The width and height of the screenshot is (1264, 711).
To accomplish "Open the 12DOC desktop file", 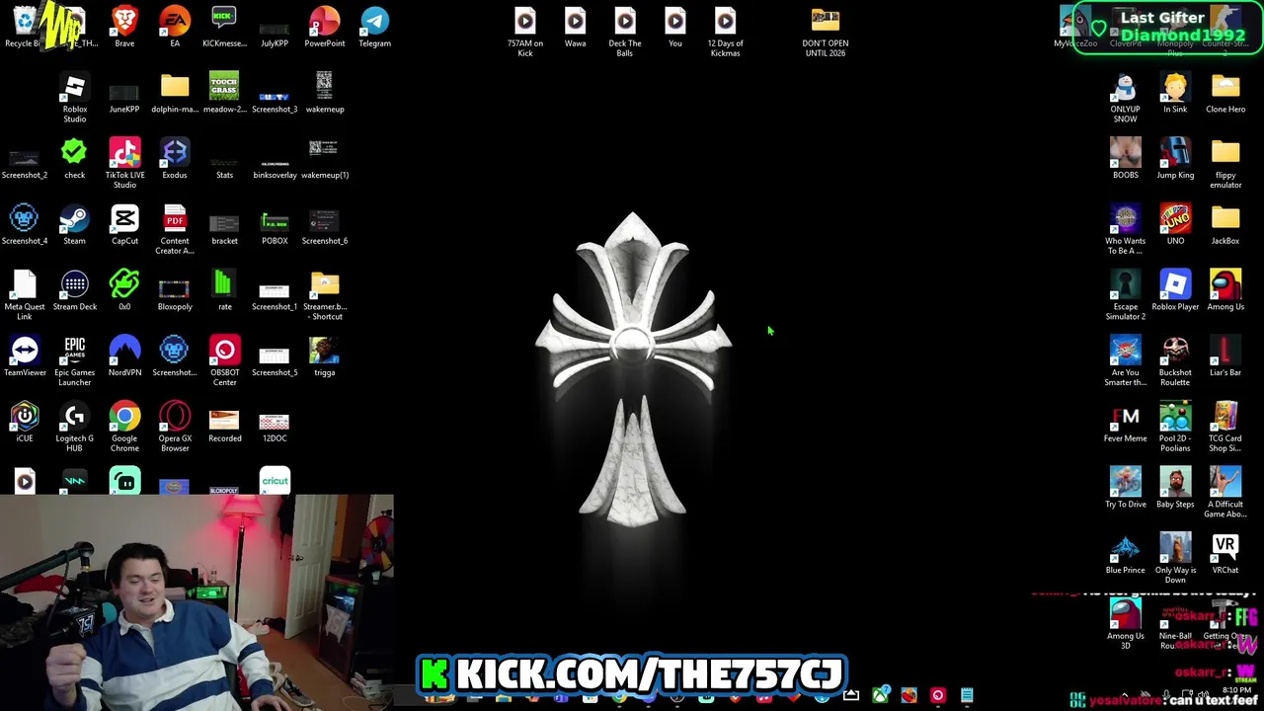I will point(275,427).
